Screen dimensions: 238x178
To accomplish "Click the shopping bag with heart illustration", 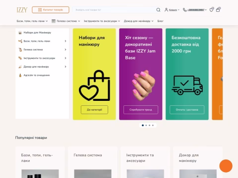I will (x=94, y=86).
